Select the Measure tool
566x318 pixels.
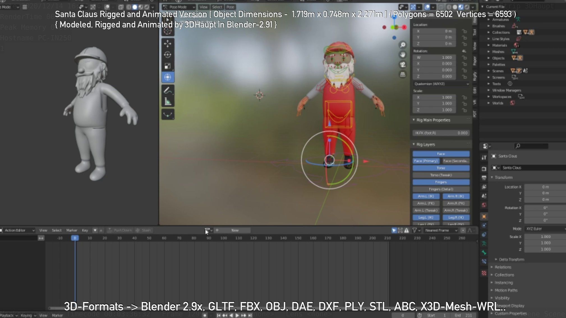coord(168,102)
